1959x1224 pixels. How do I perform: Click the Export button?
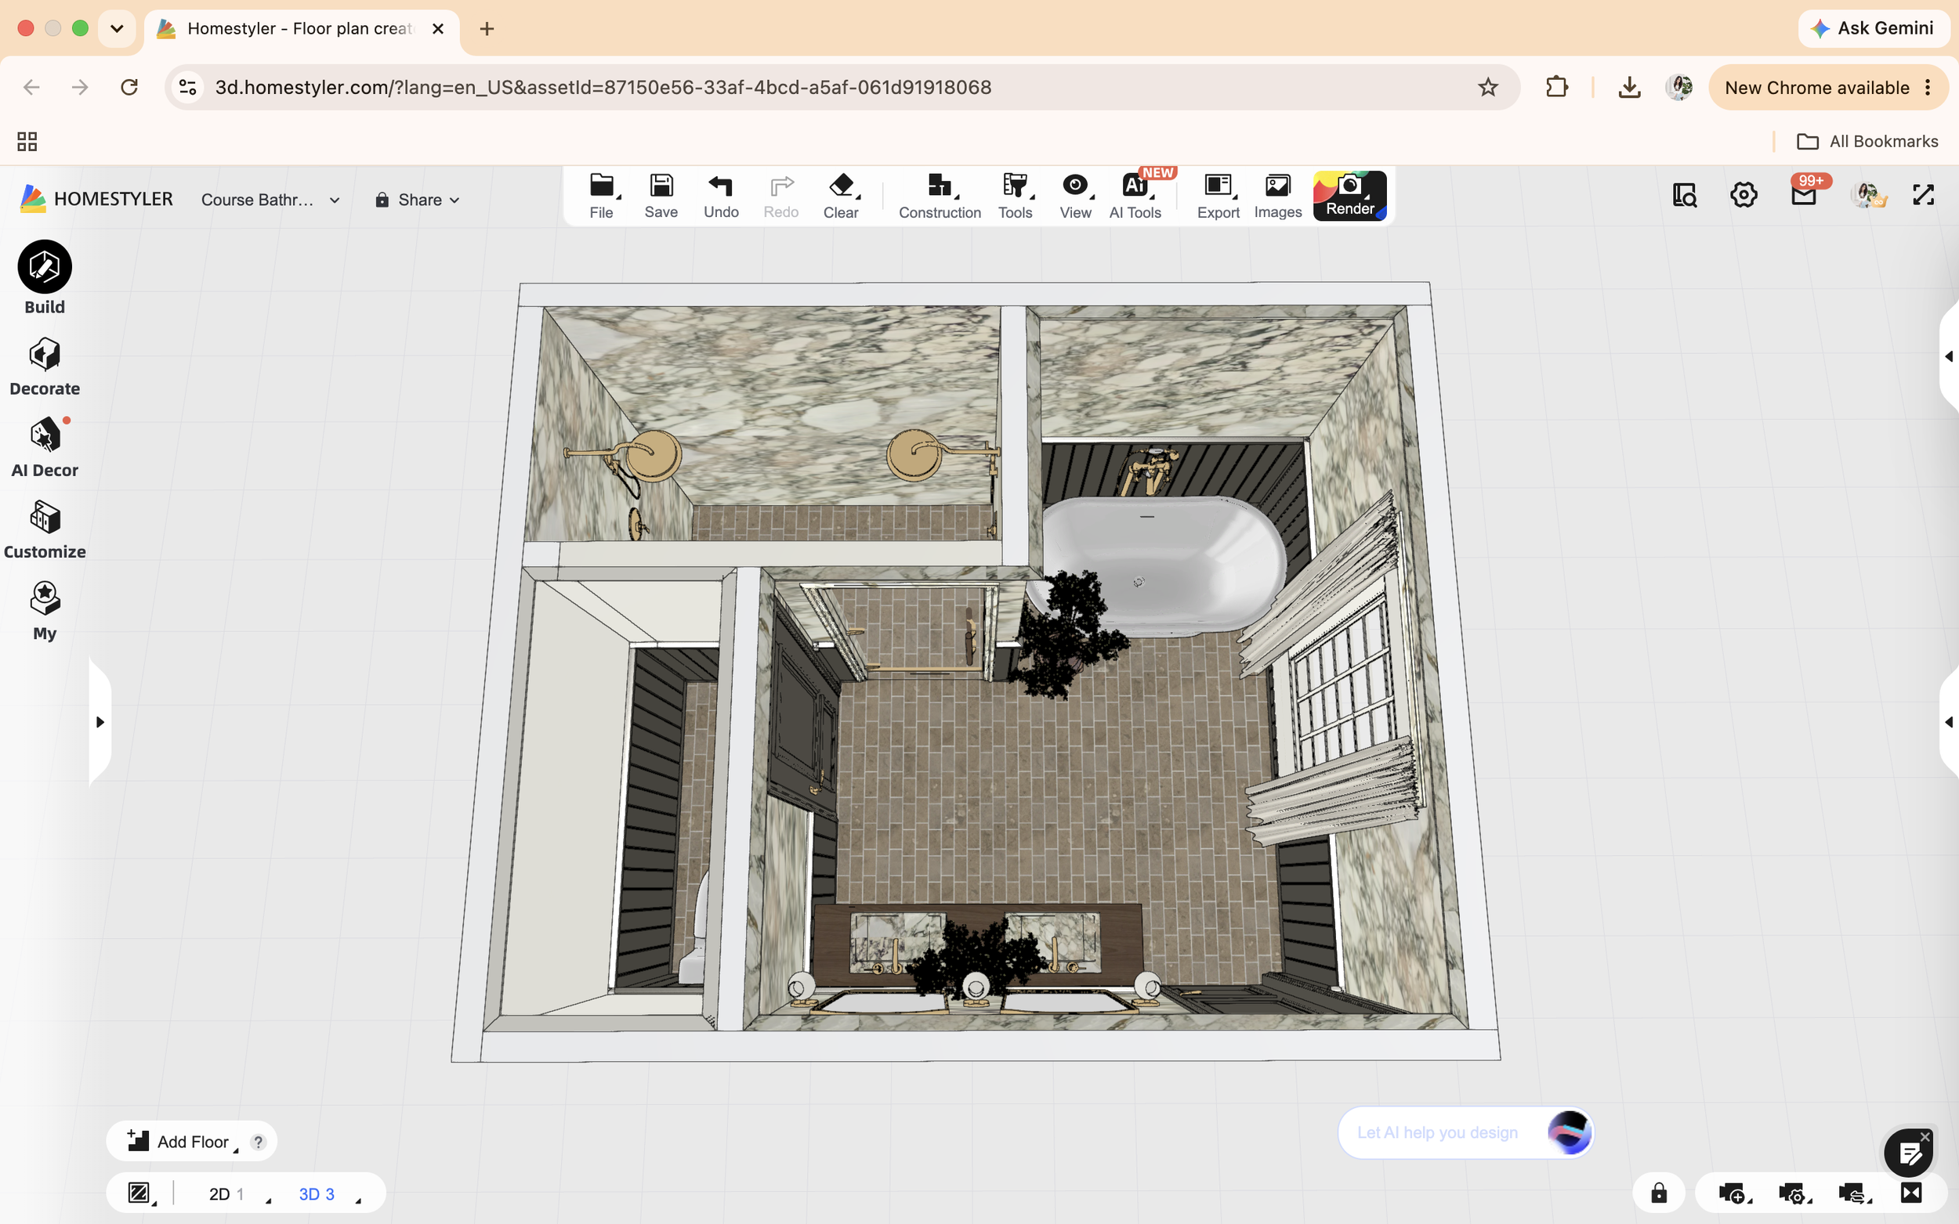point(1218,196)
